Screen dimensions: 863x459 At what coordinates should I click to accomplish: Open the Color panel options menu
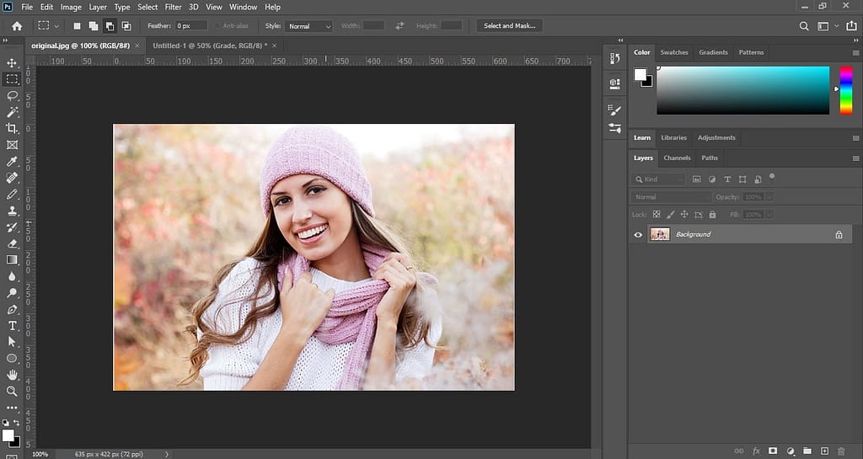click(855, 53)
